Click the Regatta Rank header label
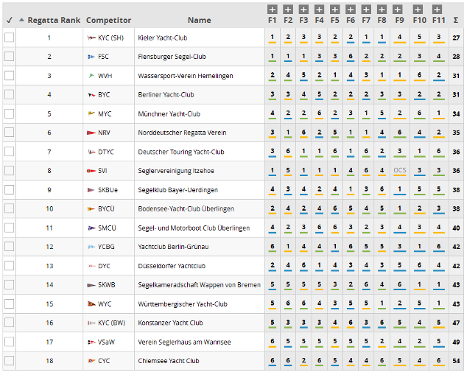Image resolution: width=464 pixels, height=372 pixels. (x=54, y=20)
